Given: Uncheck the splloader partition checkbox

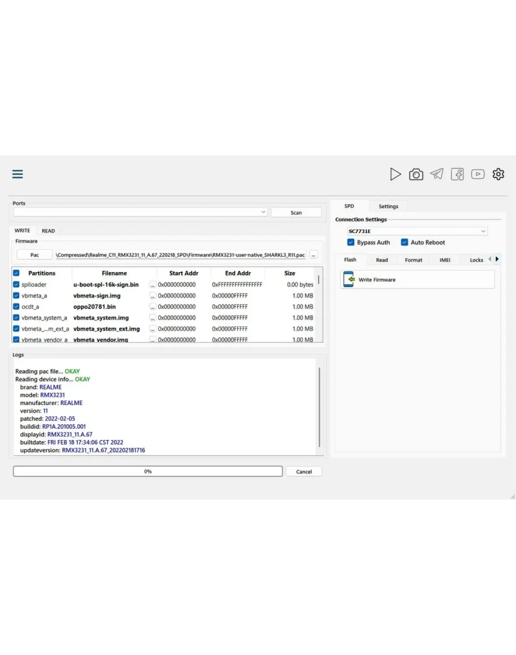Looking at the screenshot, I should pos(16,285).
